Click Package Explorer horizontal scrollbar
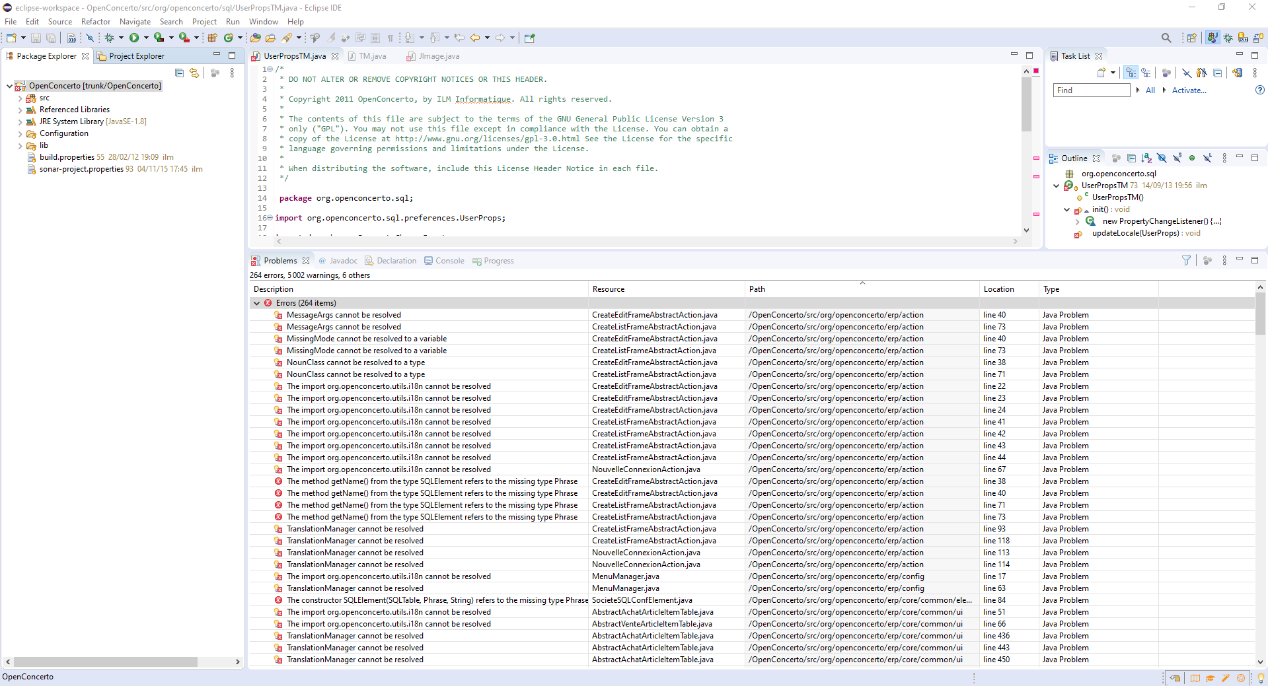The image size is (1268, 686). click(x=106, y=662)
